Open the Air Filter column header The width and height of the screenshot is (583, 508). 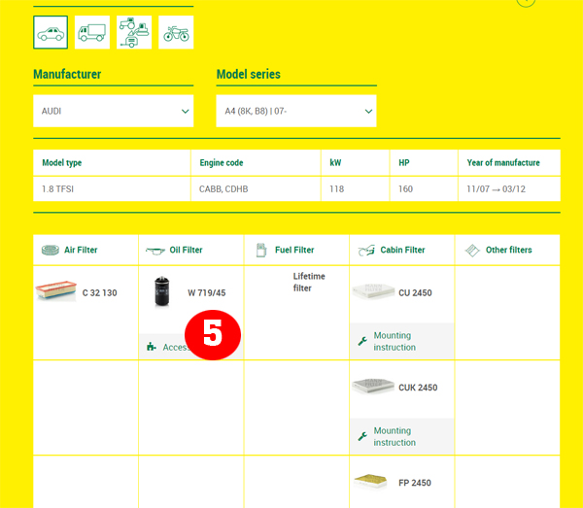click(x=86, y=250)
